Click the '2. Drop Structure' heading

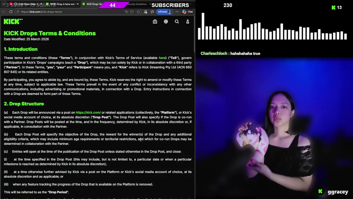[24, 104]
